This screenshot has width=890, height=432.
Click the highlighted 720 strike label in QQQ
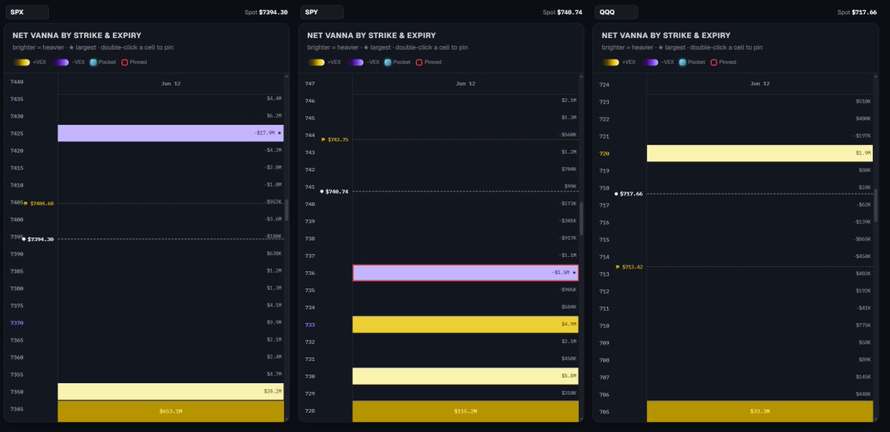tap(604, 153)
